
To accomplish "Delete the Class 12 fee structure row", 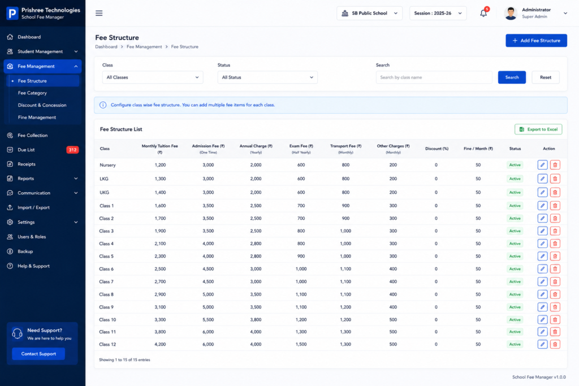I will [555, 344].
